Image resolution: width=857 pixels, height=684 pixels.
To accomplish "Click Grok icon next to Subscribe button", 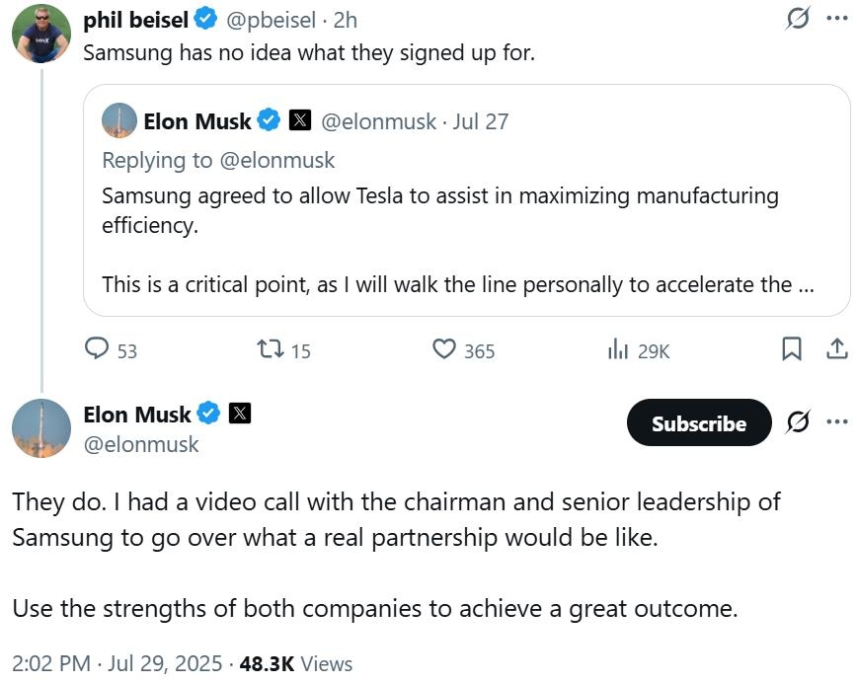I will tap(798, 421).
